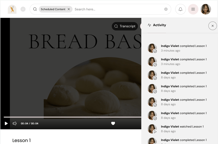Click the 00:04 / 00:04 time display
This screenshot has width=218, height=144.
pos(30,123)
